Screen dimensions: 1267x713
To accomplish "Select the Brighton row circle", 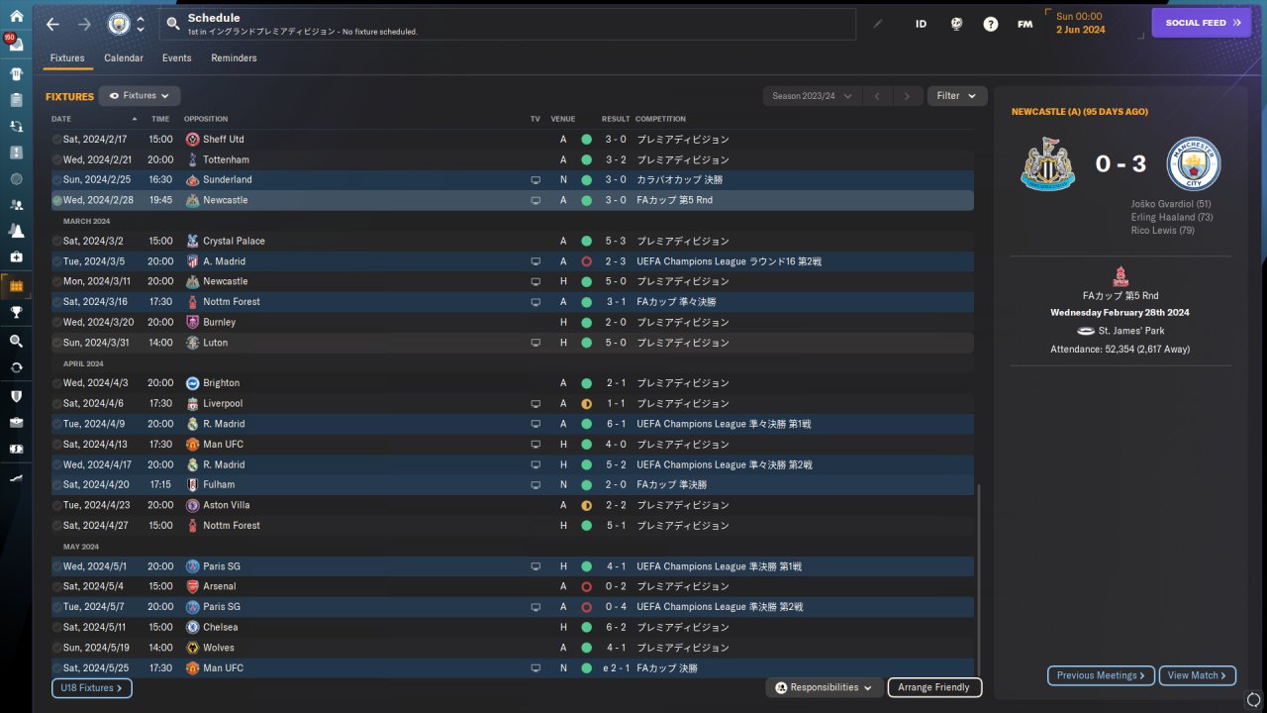I will coord(57,383).
